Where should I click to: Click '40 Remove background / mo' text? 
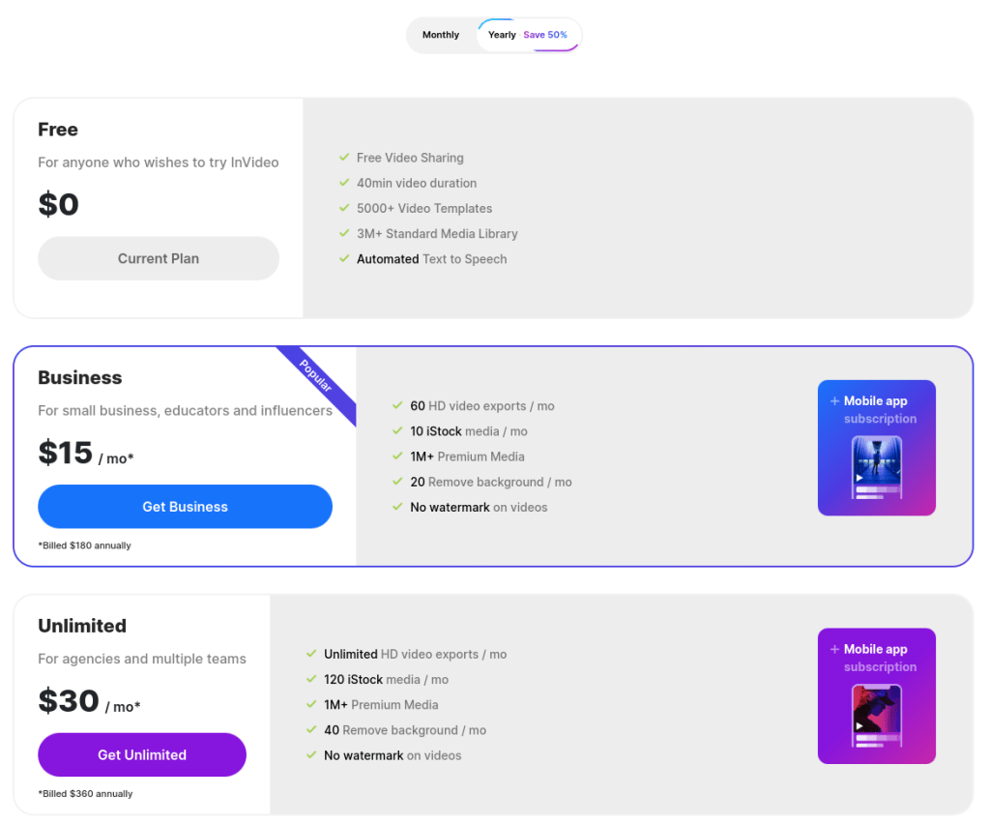click(405, 730)
